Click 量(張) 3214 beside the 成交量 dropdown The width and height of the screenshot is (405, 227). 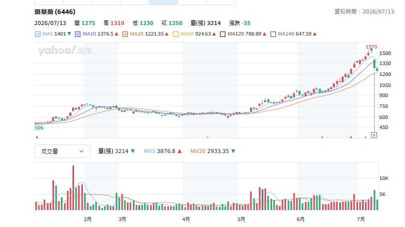116,151
